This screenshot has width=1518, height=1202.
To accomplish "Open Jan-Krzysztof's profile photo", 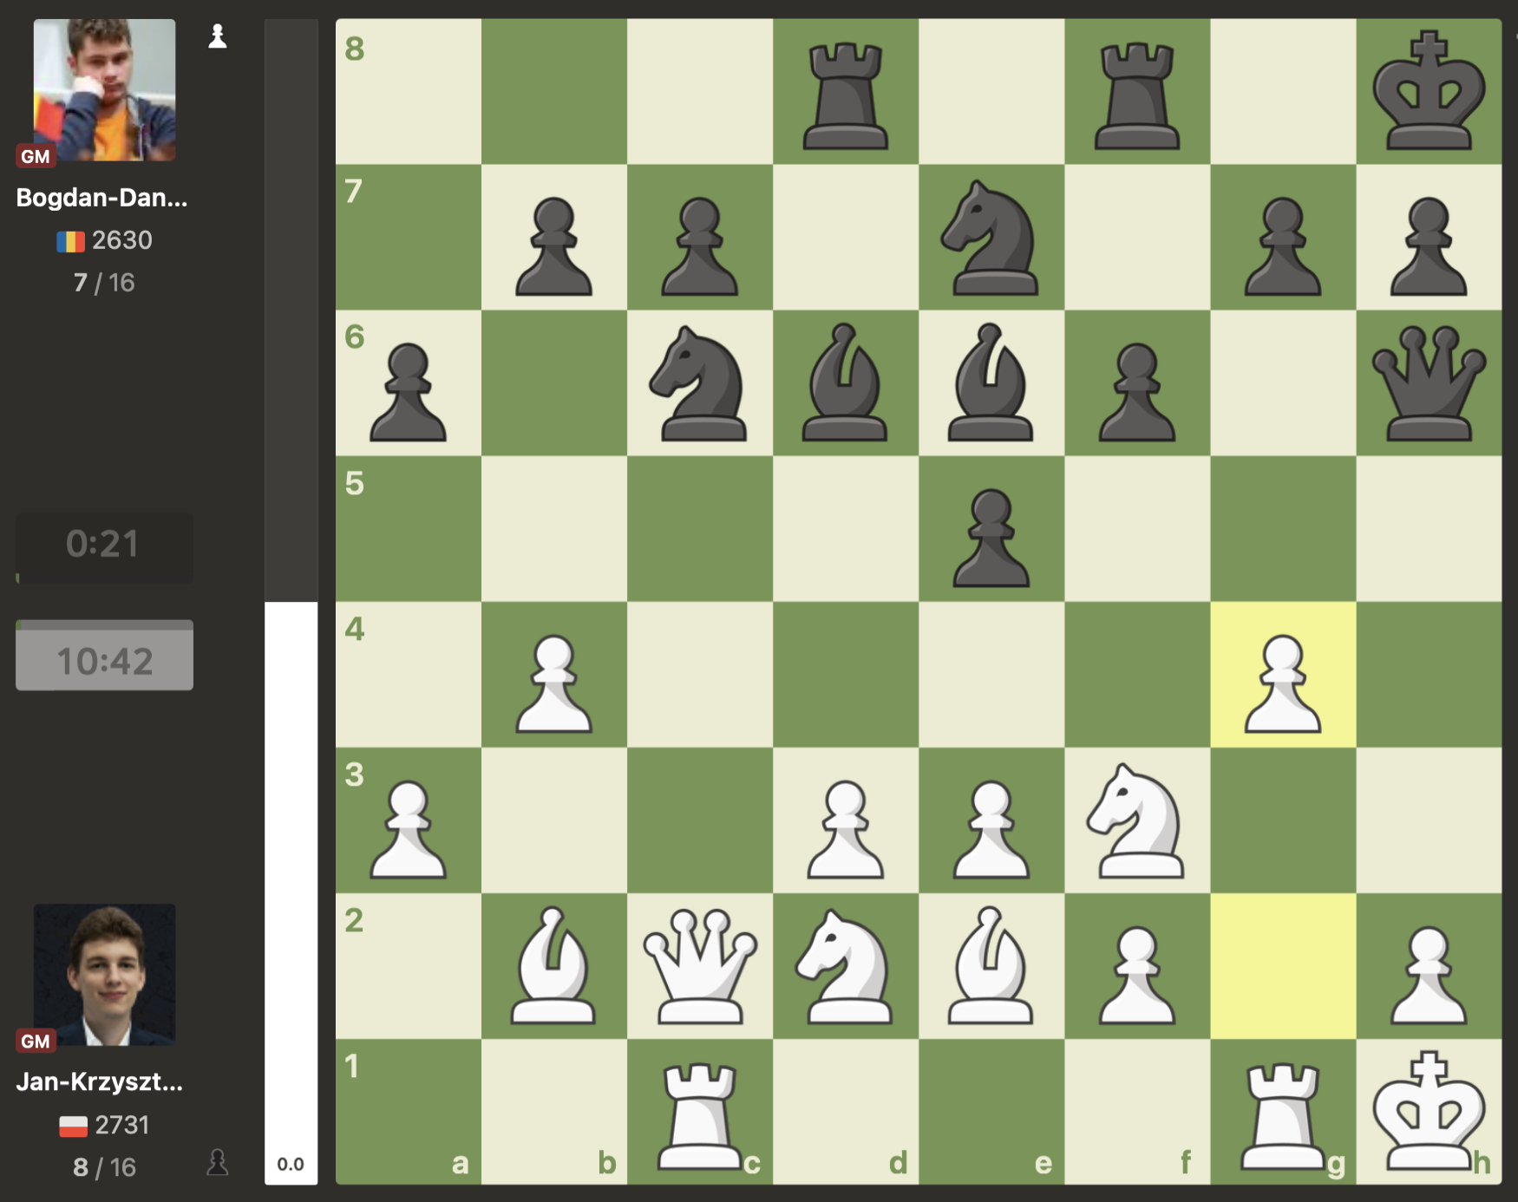I will pyautogui.click(x=104, y=974).
